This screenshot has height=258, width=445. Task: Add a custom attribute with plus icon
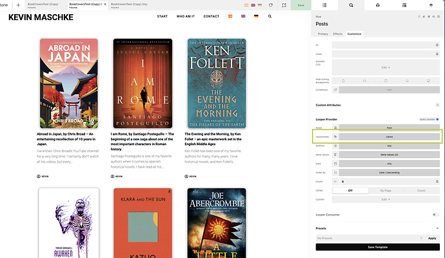437,104
